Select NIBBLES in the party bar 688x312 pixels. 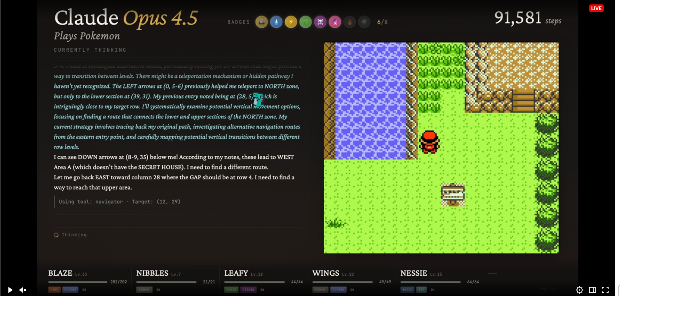pos(152,273)
